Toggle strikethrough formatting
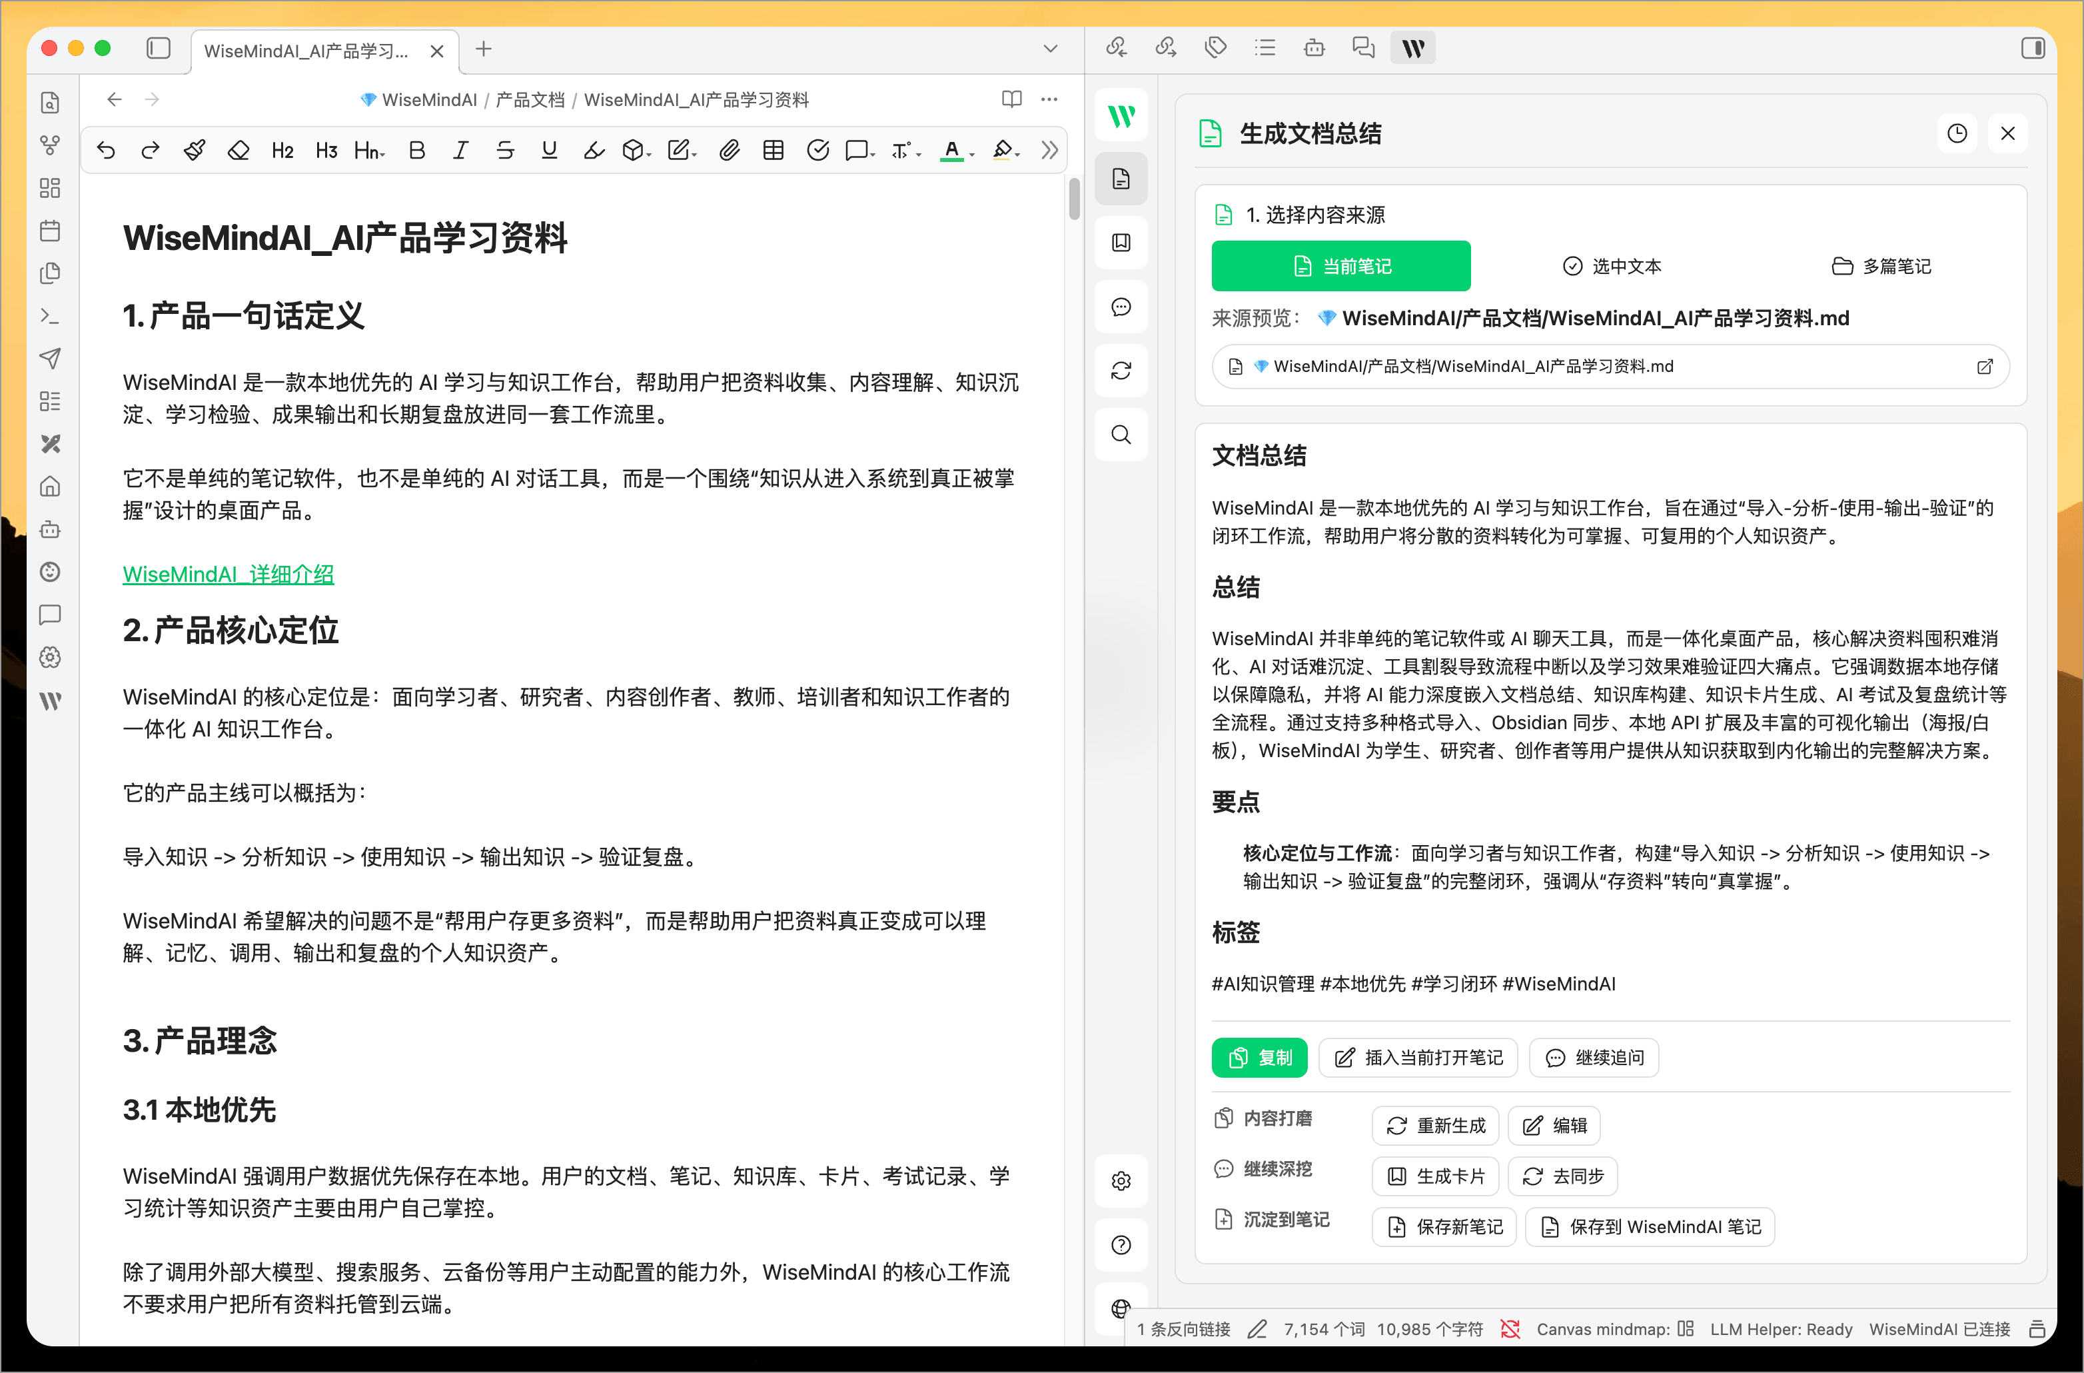The width and height of the screenshot is (2084, 1373). [x=504, y=151]
